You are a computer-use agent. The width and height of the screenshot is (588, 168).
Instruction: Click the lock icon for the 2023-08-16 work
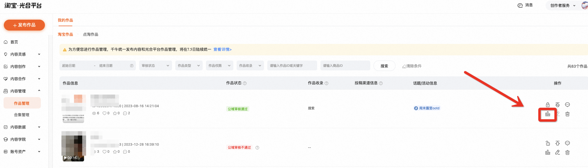[547, 105]
